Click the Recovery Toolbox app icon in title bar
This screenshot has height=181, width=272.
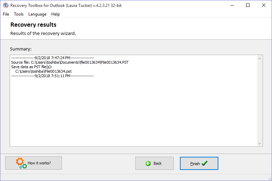6,6
